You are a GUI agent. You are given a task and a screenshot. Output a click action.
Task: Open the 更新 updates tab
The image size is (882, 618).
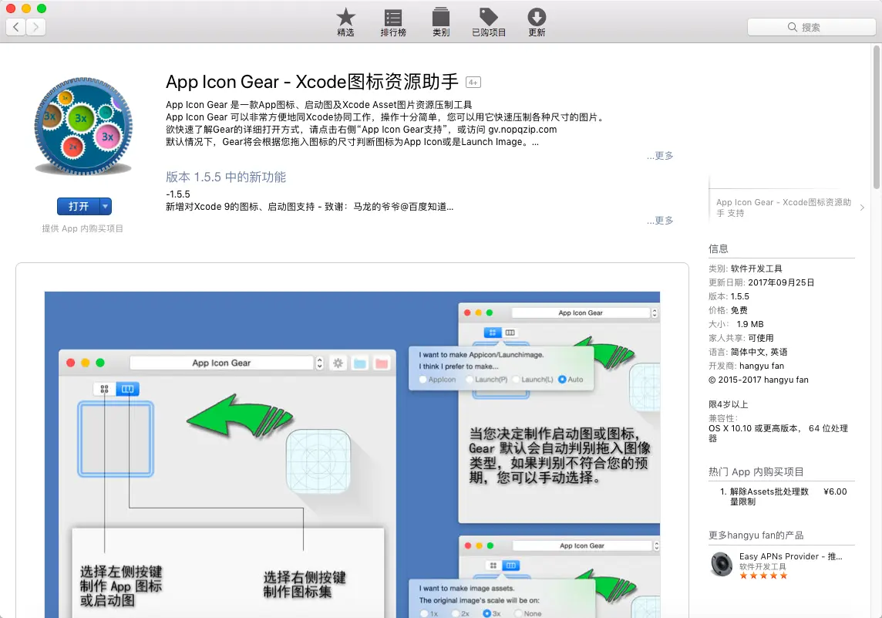(x=537, y=22)
